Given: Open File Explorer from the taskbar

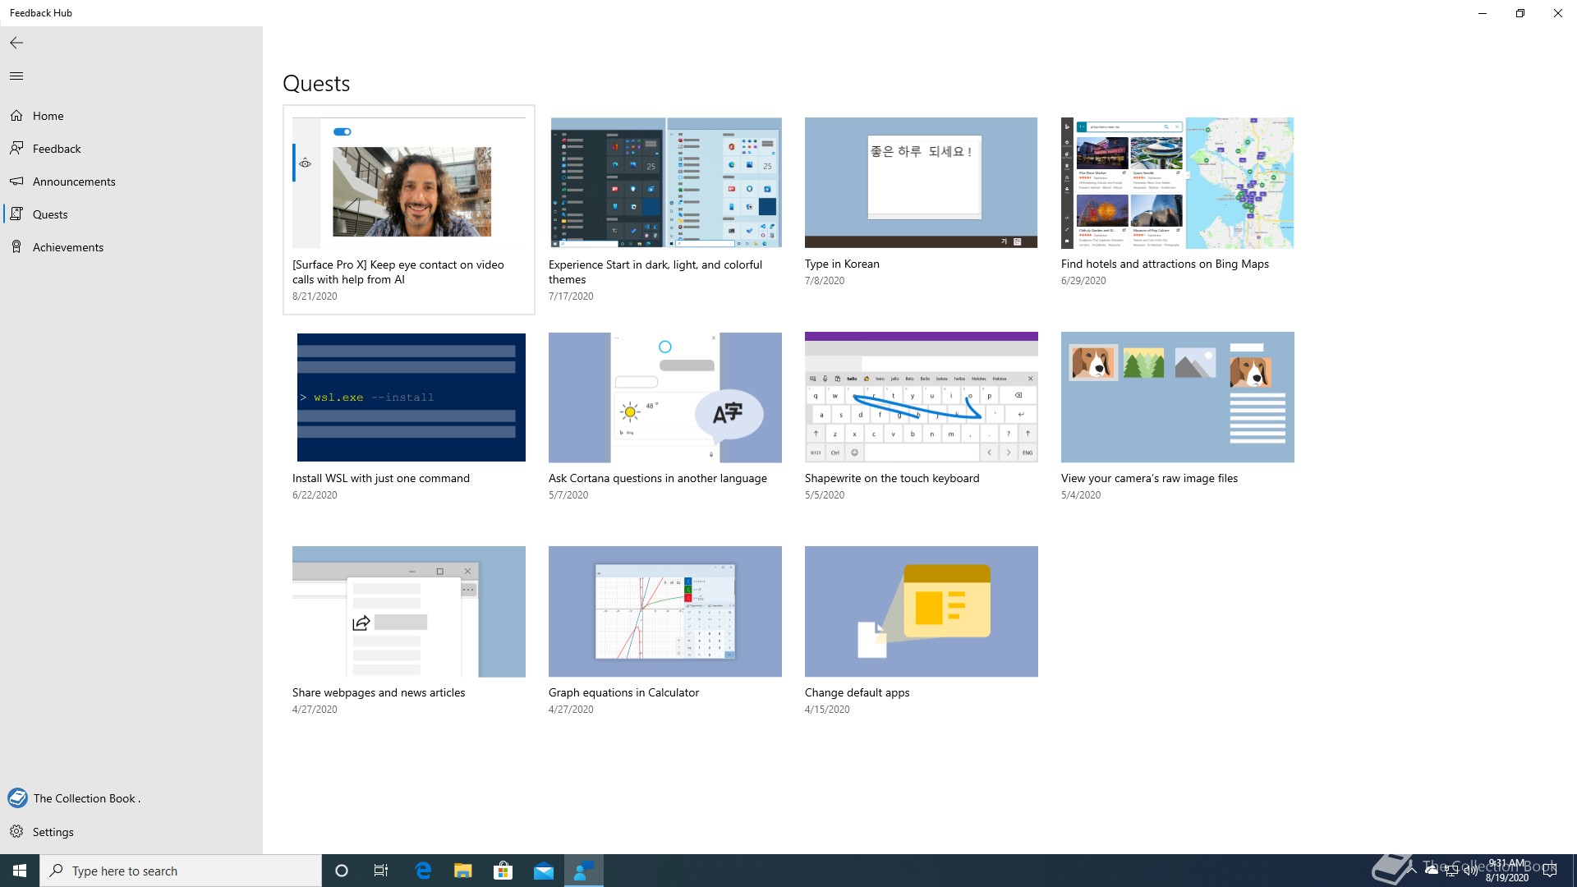Looking at the screenshot, I should click(x=463, y=871).
